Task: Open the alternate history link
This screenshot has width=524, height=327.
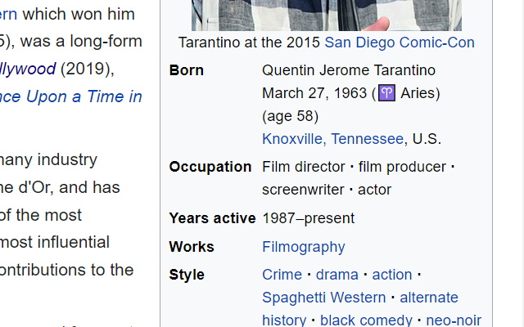Action: (x=429, y=298)
